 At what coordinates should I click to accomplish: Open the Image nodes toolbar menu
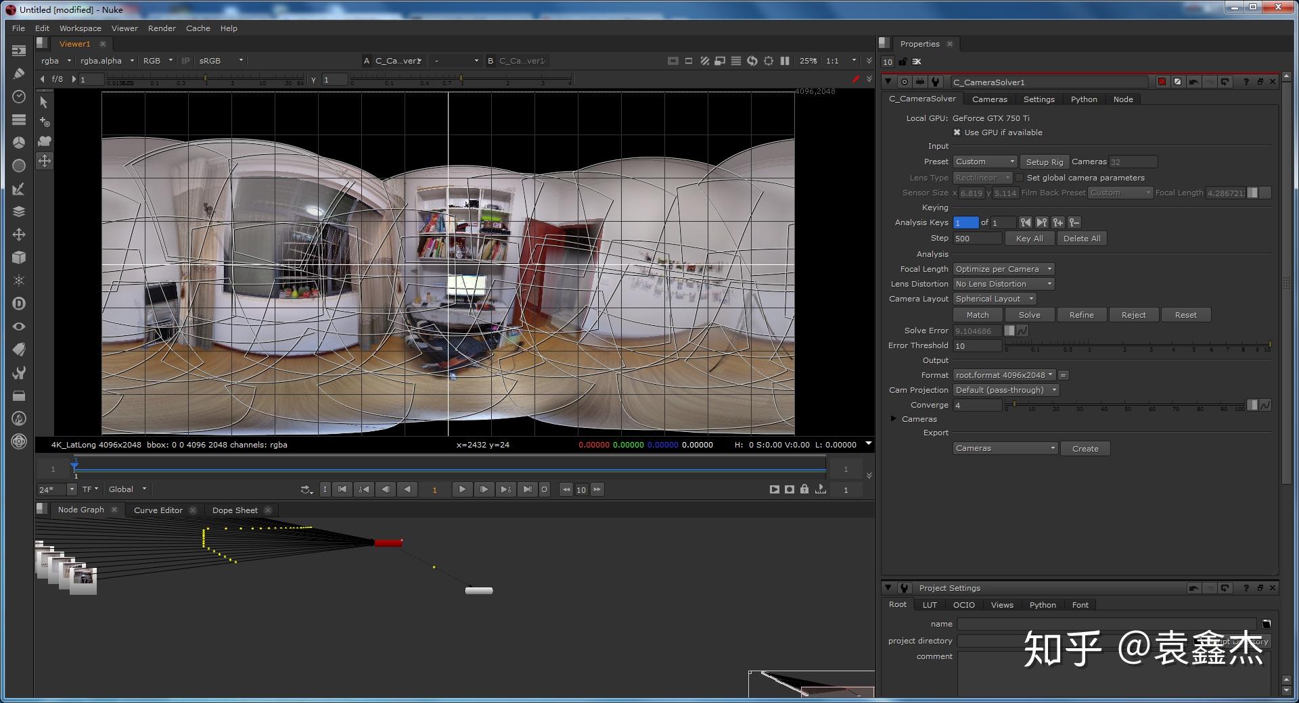(x=19, y=51)
